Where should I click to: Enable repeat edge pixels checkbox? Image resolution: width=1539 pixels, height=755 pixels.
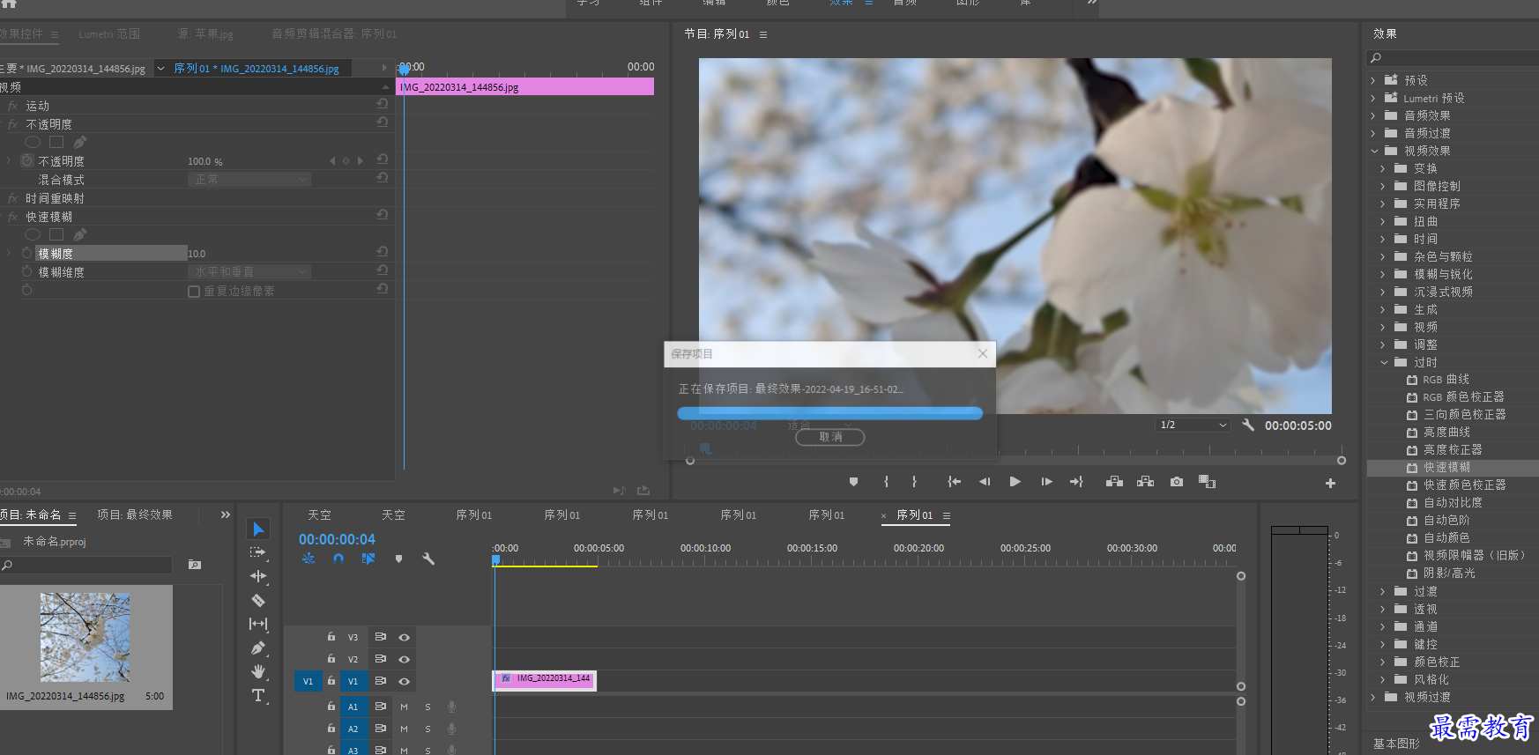click(194, 292)
